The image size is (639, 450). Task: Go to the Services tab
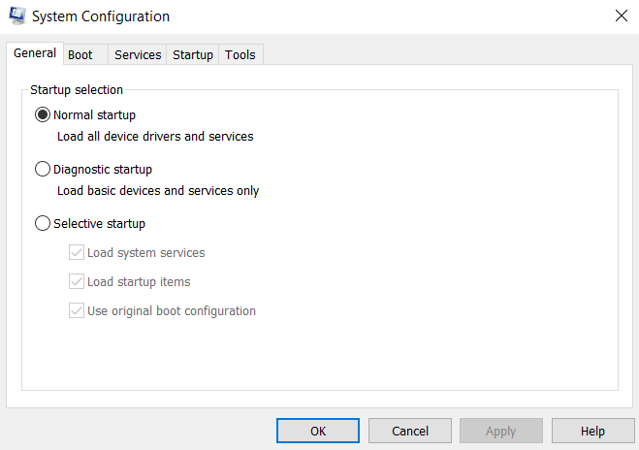pyautogui.click(x=138, y=55)
